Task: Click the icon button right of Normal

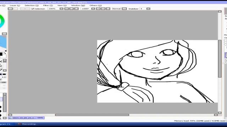Action: pyautogui.click(x=124, y=9)
